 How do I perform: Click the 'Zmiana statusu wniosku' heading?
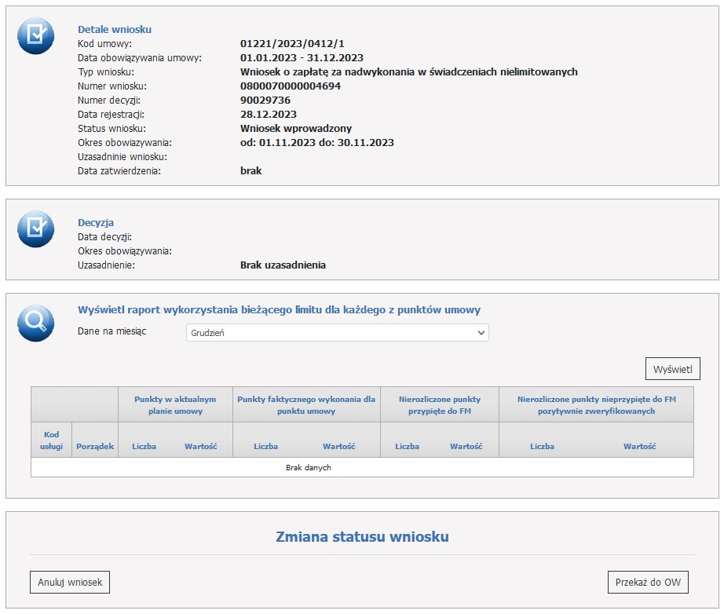point(362,537)
